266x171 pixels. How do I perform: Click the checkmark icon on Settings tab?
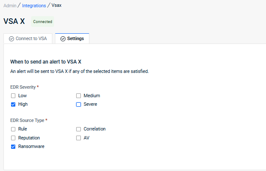[63, 39]
